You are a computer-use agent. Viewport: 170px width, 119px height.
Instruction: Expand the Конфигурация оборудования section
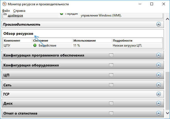point(158,65)
